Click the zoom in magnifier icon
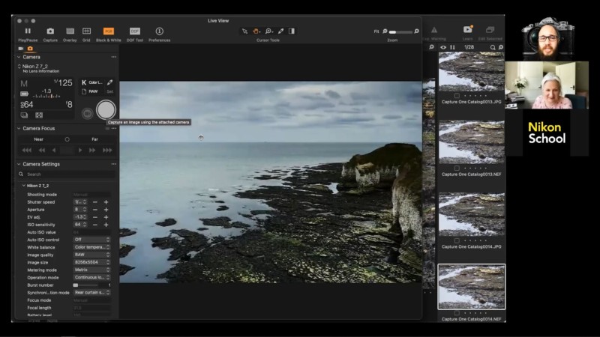The width and height of the screenshot is (600, 337). (416, 31)
